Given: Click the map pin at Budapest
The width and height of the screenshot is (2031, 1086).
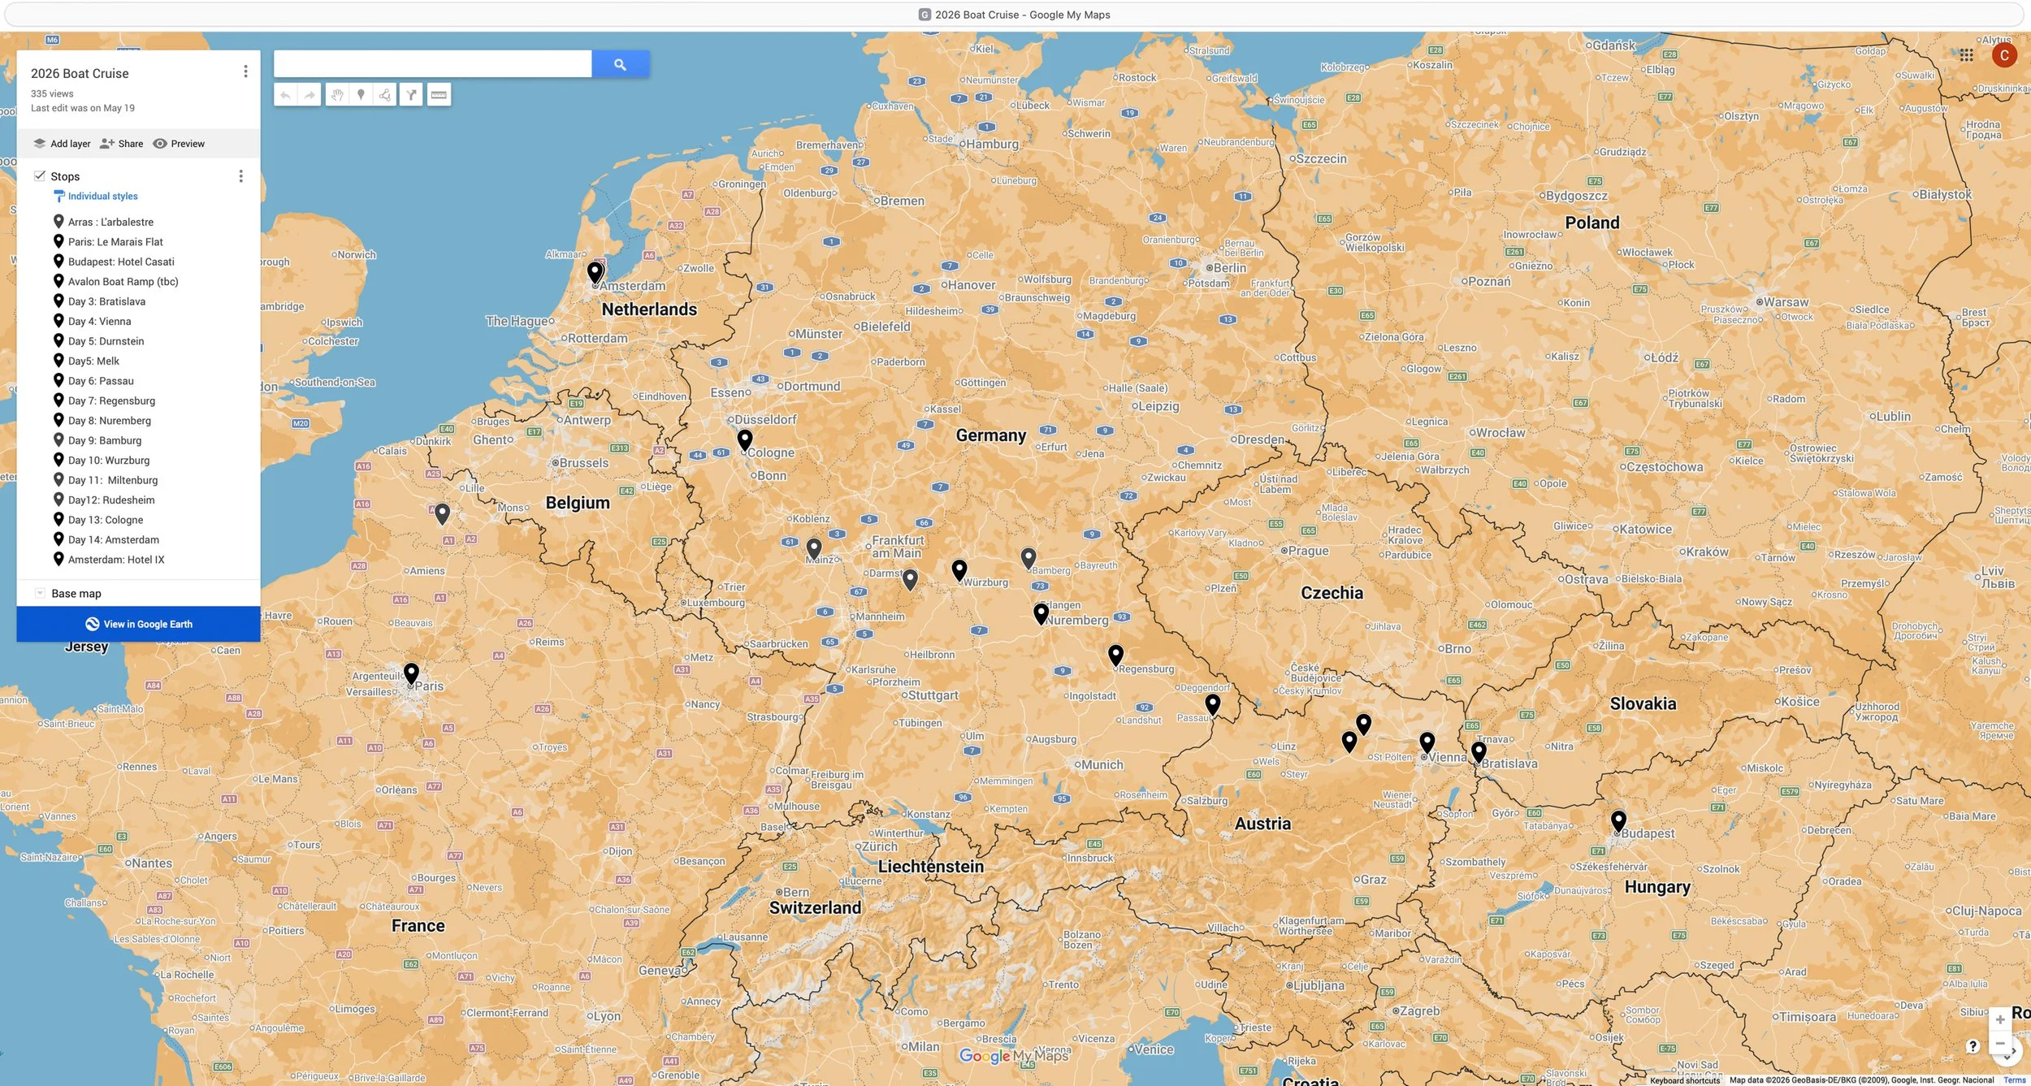Looking at the screenshot, I should 1618,821.
